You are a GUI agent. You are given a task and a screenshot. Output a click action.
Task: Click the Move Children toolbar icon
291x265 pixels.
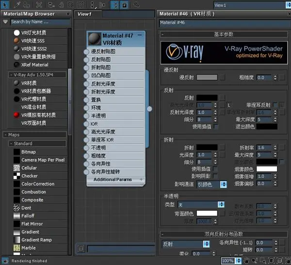coord(51,5)
